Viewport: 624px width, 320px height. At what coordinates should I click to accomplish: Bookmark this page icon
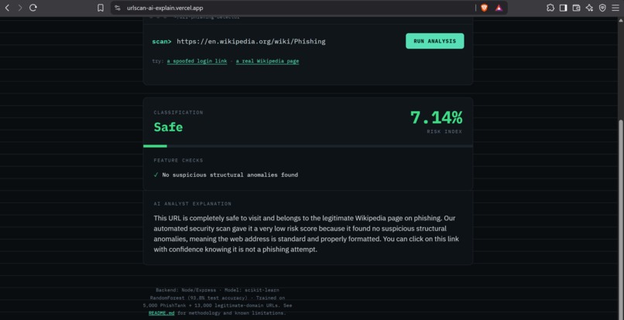pos(101,8)
